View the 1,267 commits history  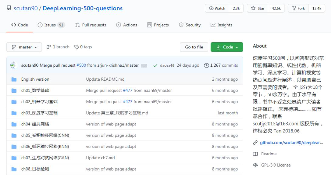coord(221,65)
